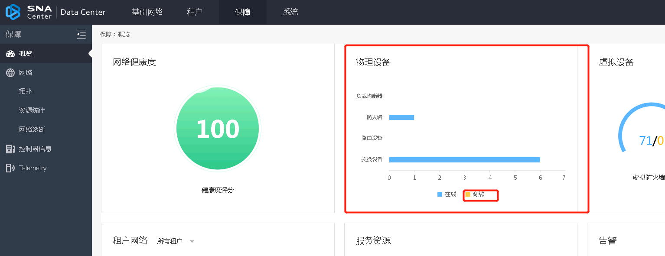Click the Data Center header text

pos(83,12)
